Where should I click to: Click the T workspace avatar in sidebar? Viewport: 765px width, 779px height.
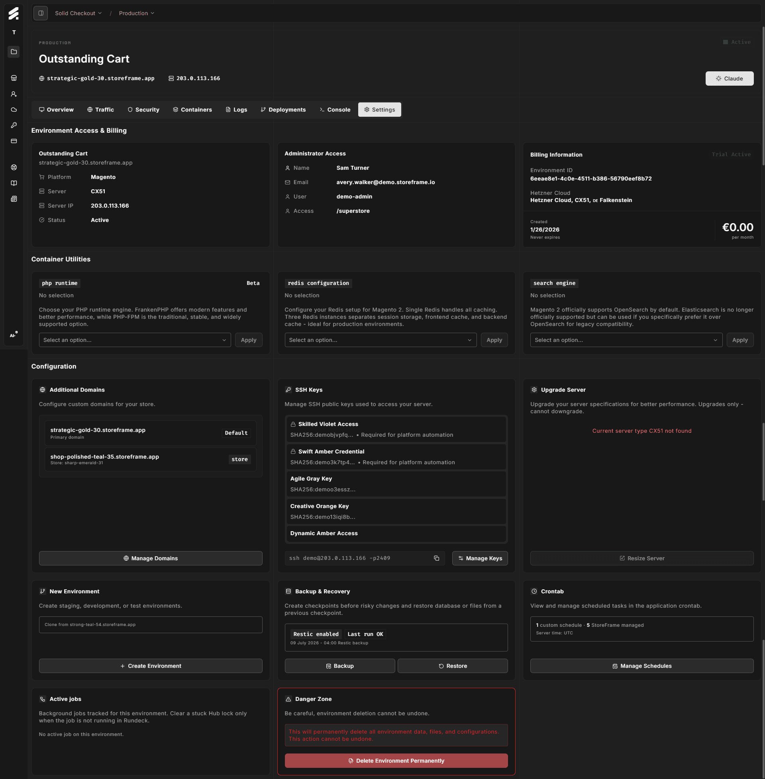(14, 33)
